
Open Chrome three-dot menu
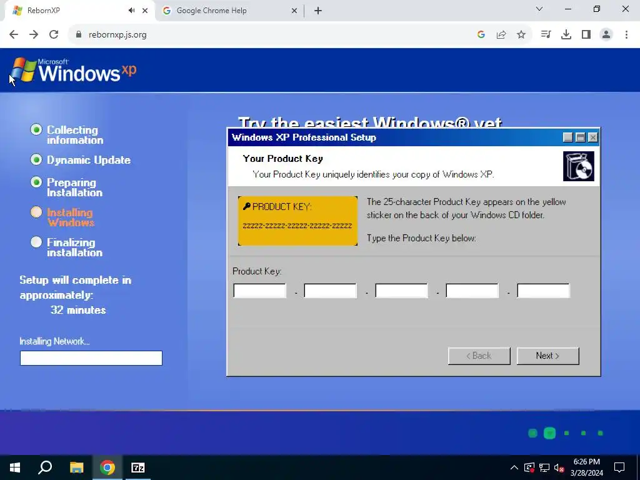click(626, 35)
